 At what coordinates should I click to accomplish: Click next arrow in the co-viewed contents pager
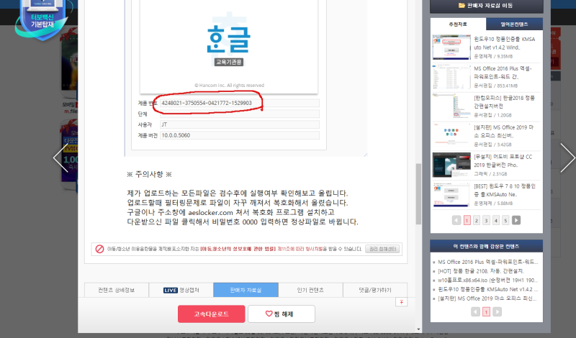tap(497, 311)
